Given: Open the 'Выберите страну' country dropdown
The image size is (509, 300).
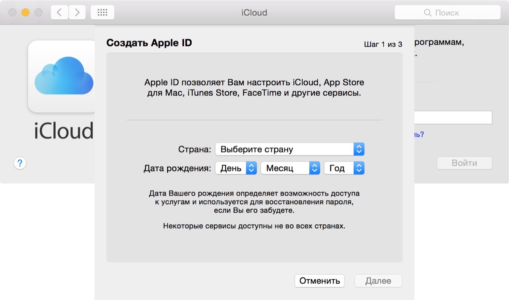Looking at the screenshot, I should (289, 149).
